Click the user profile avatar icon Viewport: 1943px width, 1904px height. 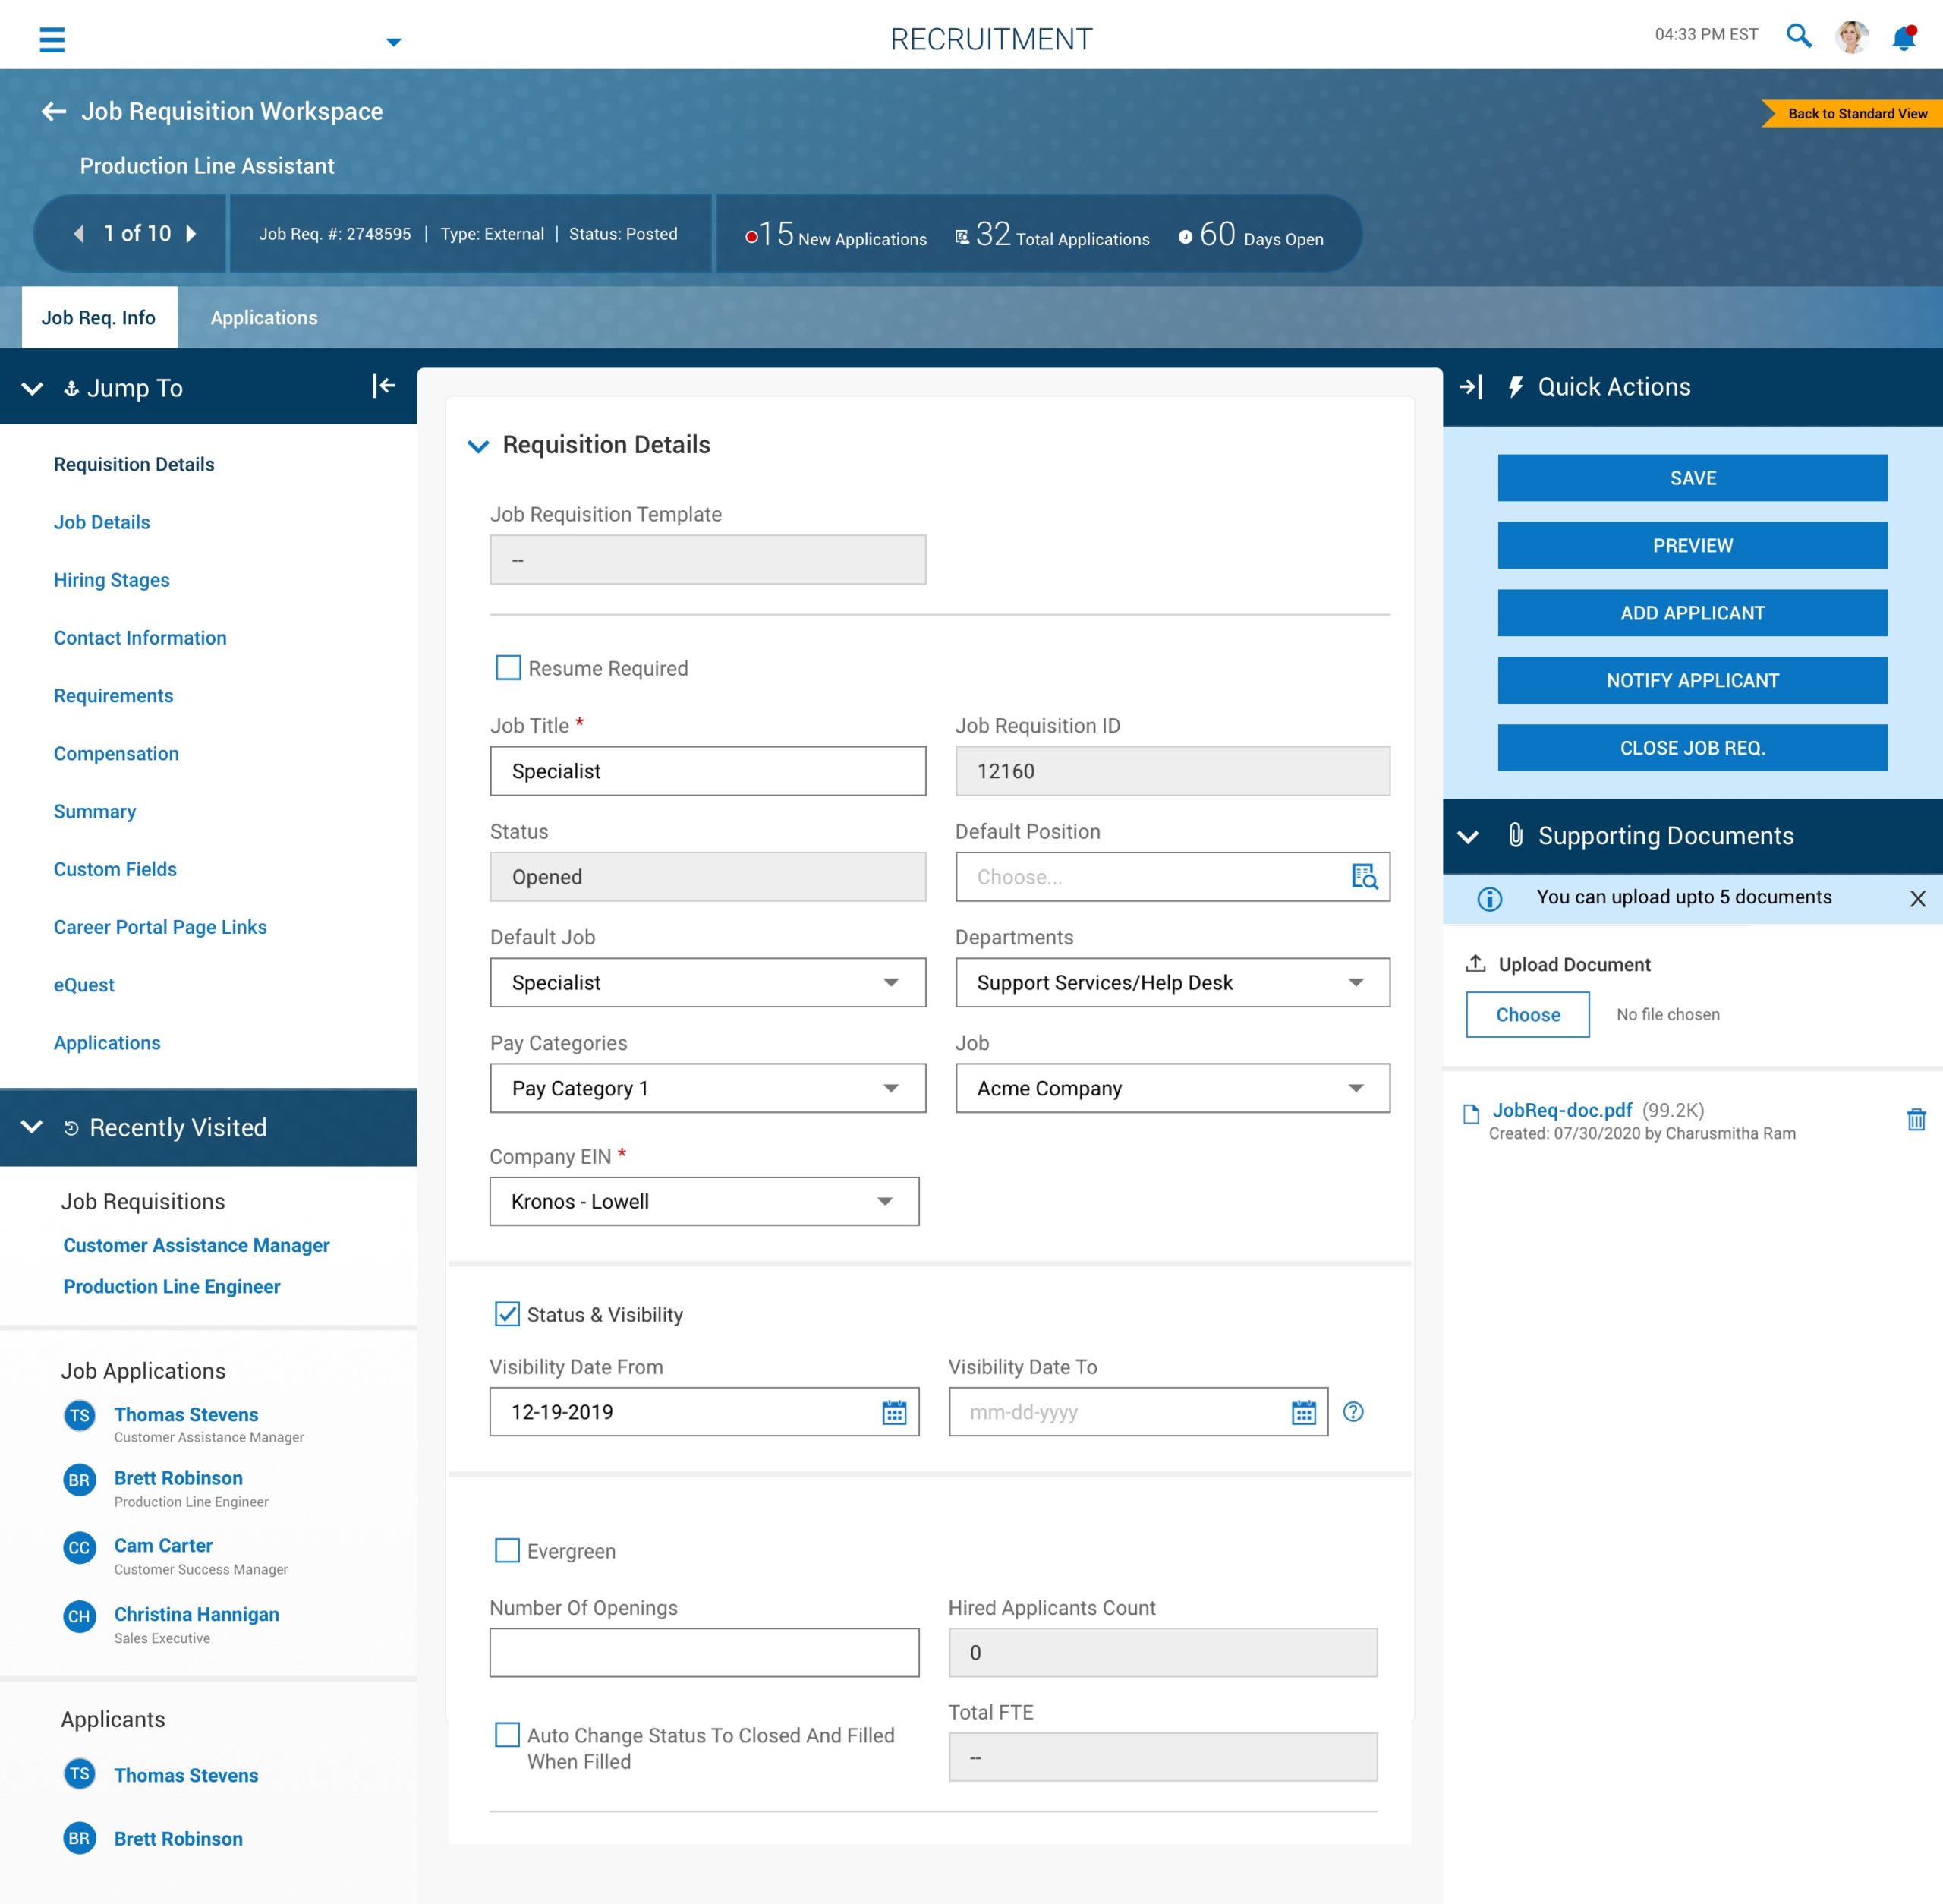pyautogui.click(x=1853, y=33)
